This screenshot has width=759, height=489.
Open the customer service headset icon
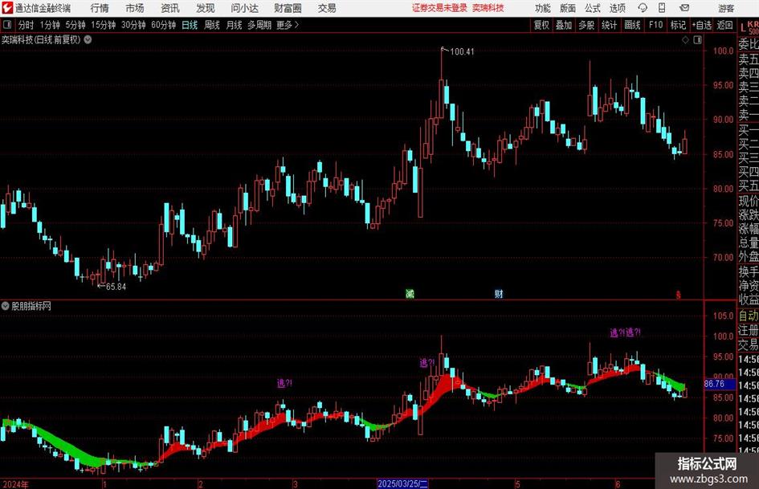[x=643, y=8]
